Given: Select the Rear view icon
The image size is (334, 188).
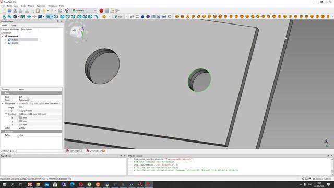Looking at the screenshot, I should click(79, 16).
